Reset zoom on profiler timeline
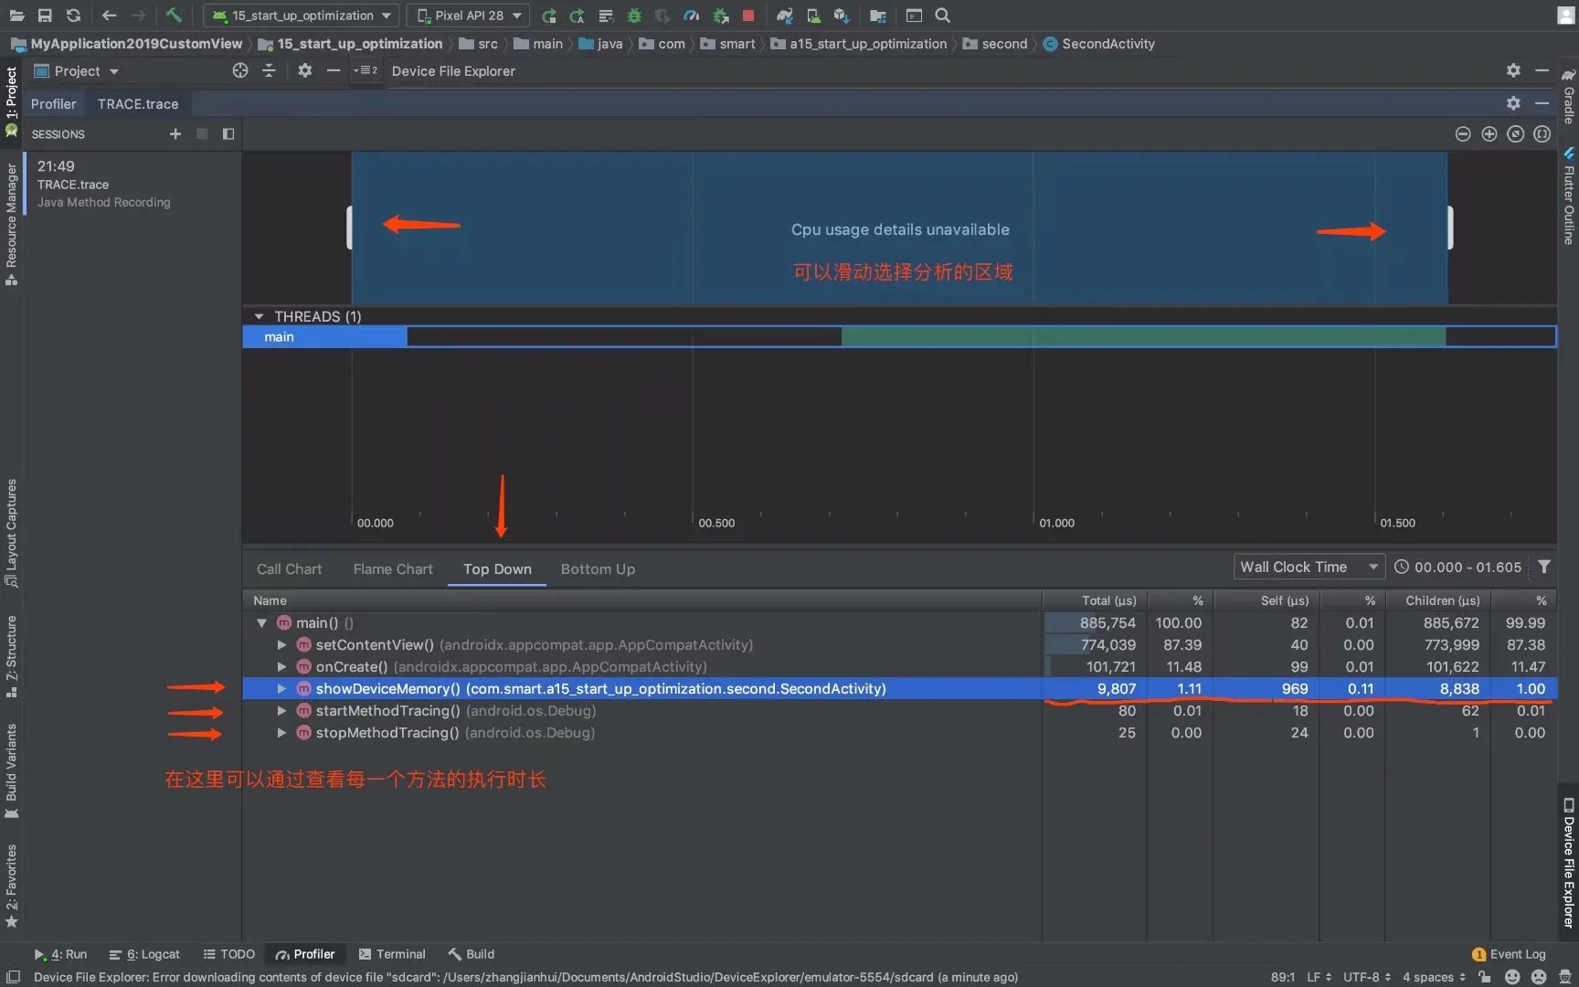1579x987 pixels. tap(1516, 133)
